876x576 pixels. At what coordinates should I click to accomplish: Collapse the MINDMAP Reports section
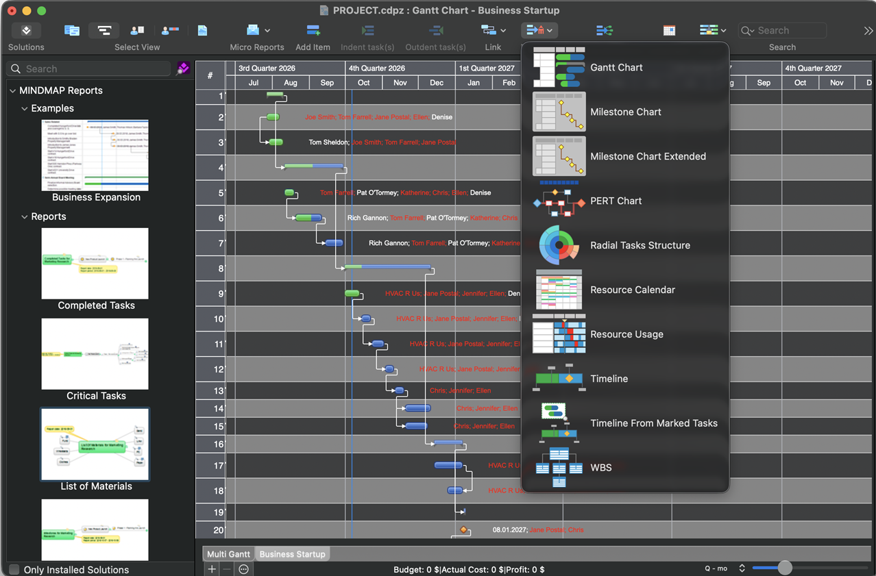12,90
